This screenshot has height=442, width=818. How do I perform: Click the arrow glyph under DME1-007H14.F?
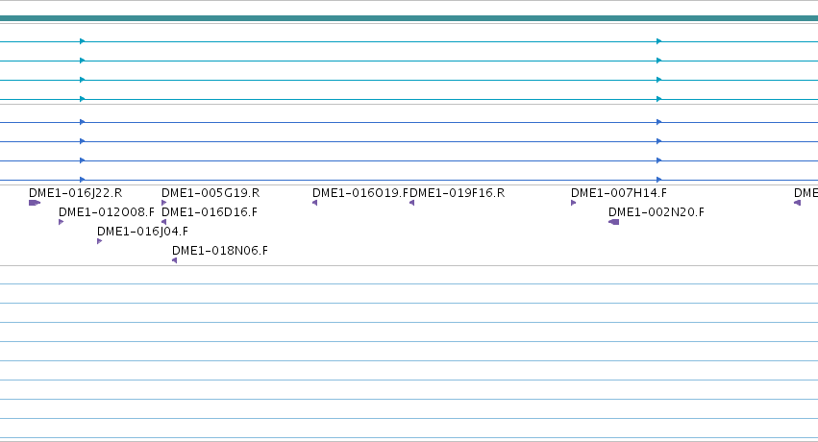coord(573,203)
